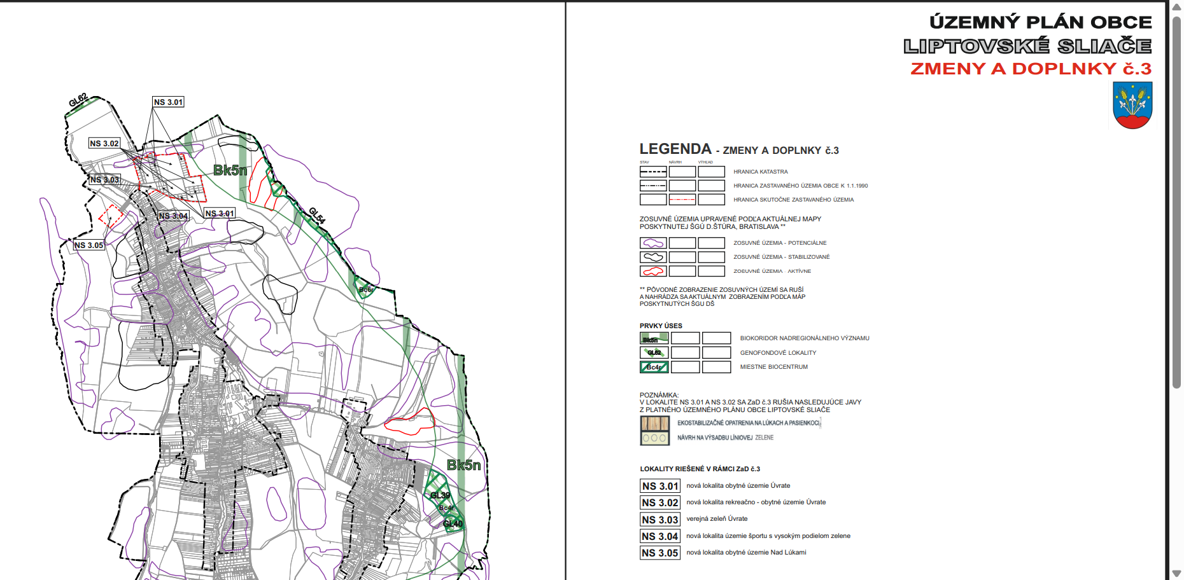Click the brown ekostabilizačné opatrenia legend swatch

(x=654, y=423)
